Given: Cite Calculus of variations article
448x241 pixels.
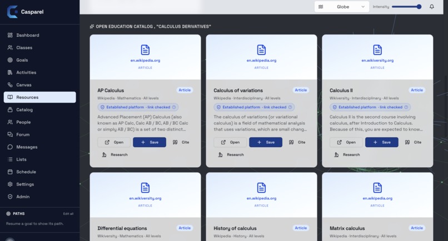Looking at the screenshot, I should point(297,142).
